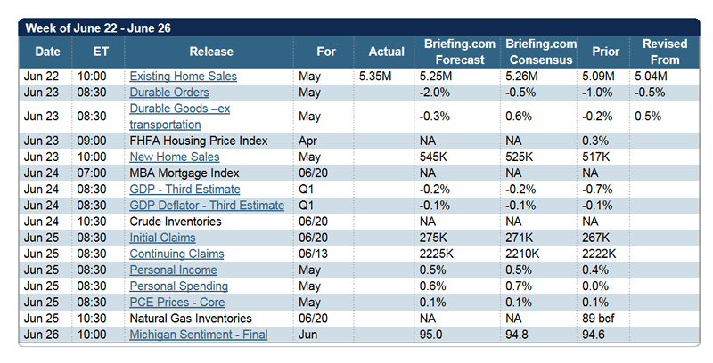Click the Date column header
The height and width of the screenshot is (363, 713).
coord(47,52)
